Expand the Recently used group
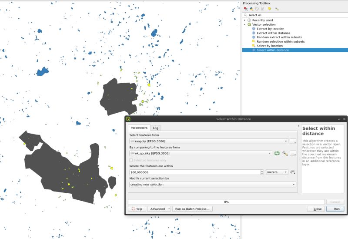The width and height of the screenshot is (348, 239). coord(244,20)
